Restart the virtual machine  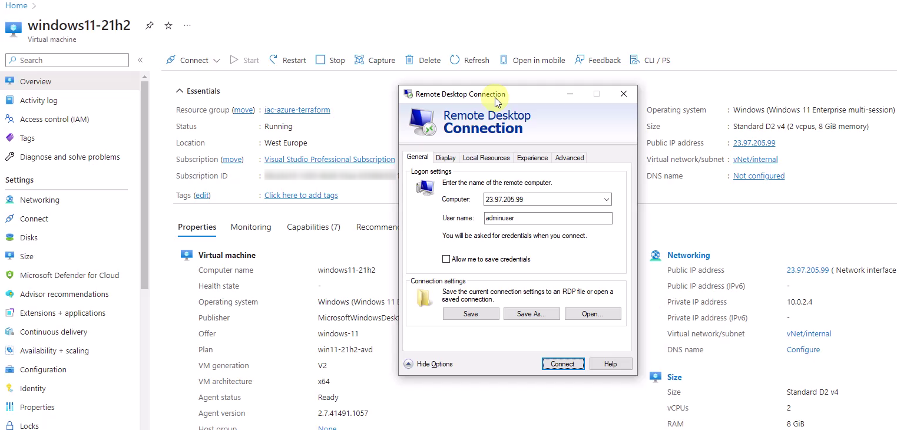click(287, 60)
